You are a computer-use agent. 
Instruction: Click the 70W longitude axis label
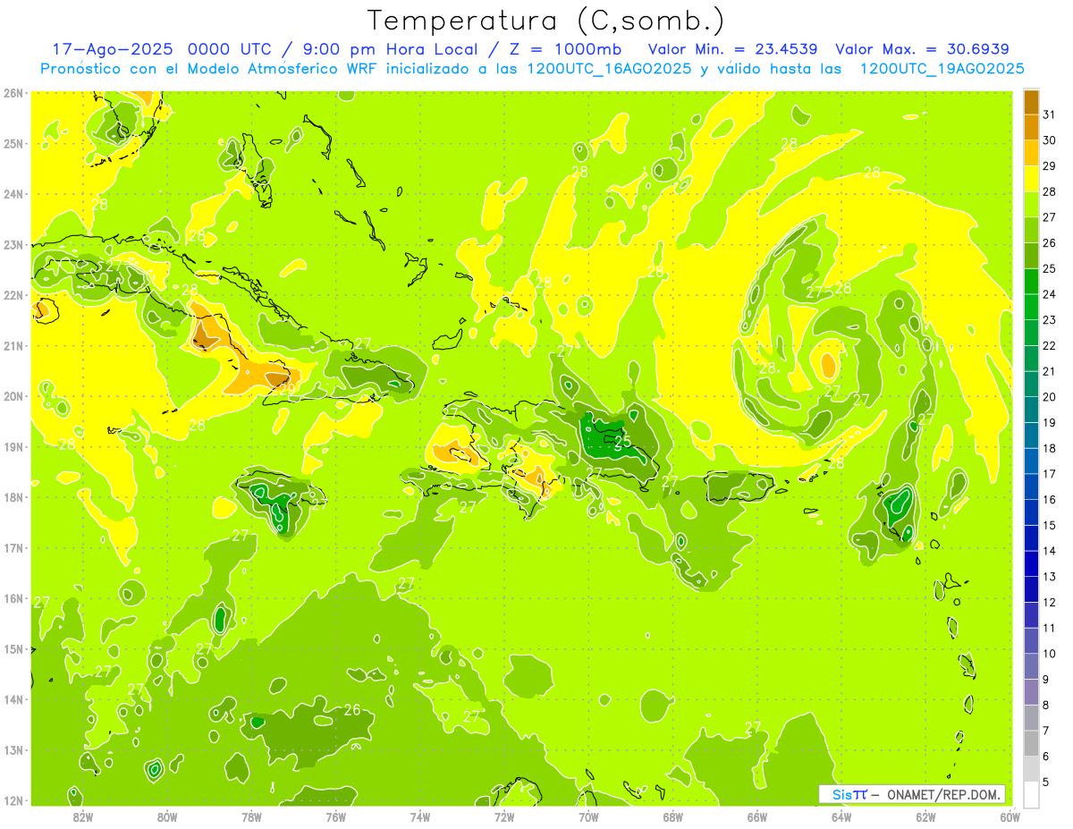click(x=588, y=816)
